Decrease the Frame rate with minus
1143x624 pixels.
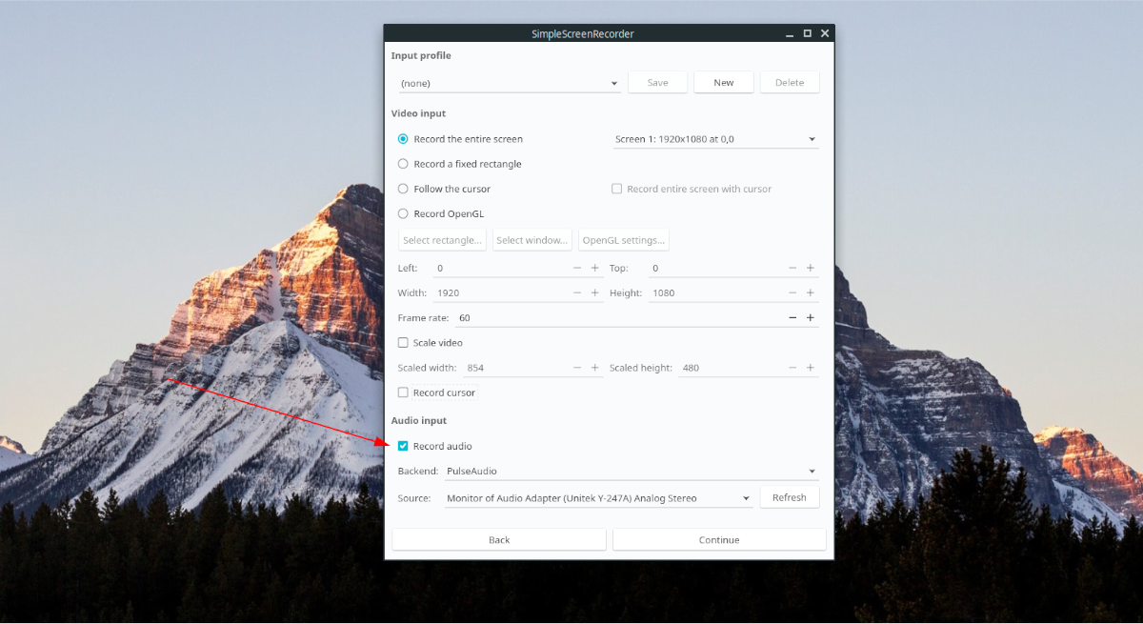point(792,317)
